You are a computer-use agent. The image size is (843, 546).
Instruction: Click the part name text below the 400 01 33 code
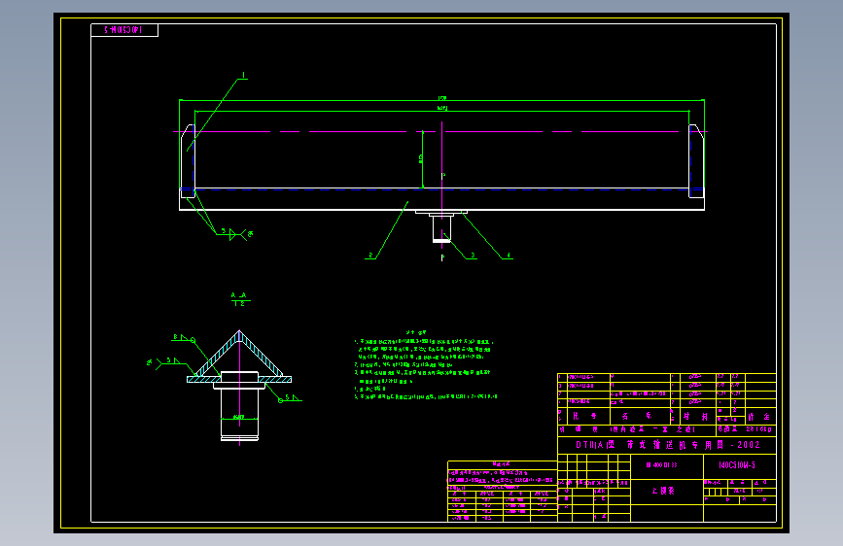(x=663, y=491)
